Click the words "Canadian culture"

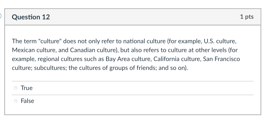94,50
